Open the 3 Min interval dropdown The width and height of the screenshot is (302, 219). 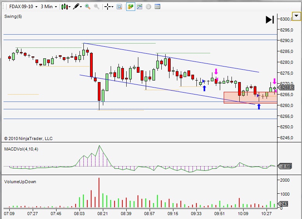[x=49, y=7]
